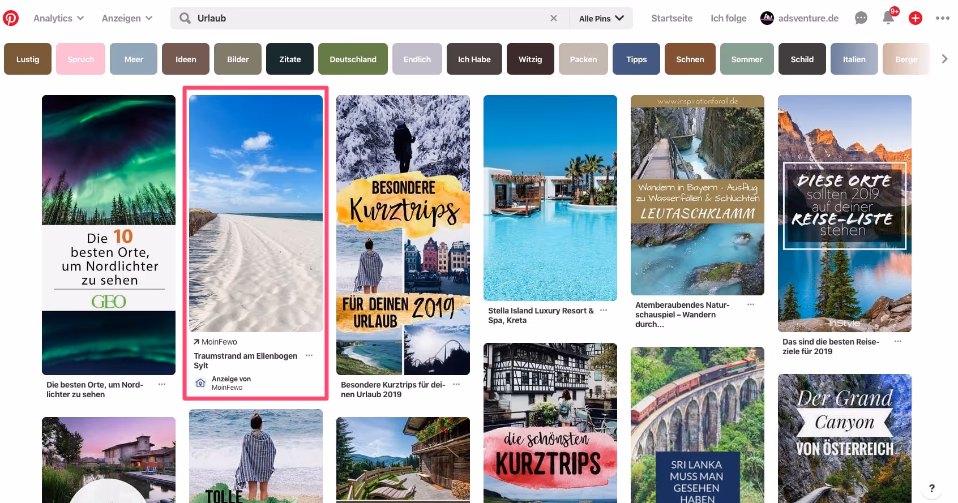Open the Sri Lanka train bridge pin

[x=698, y=425]
